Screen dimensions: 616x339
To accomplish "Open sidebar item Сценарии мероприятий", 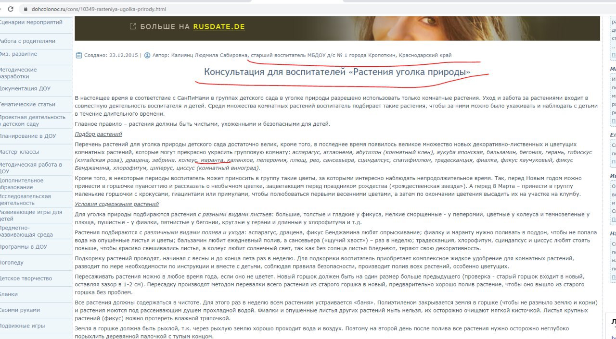I will (x=31, y=23).
